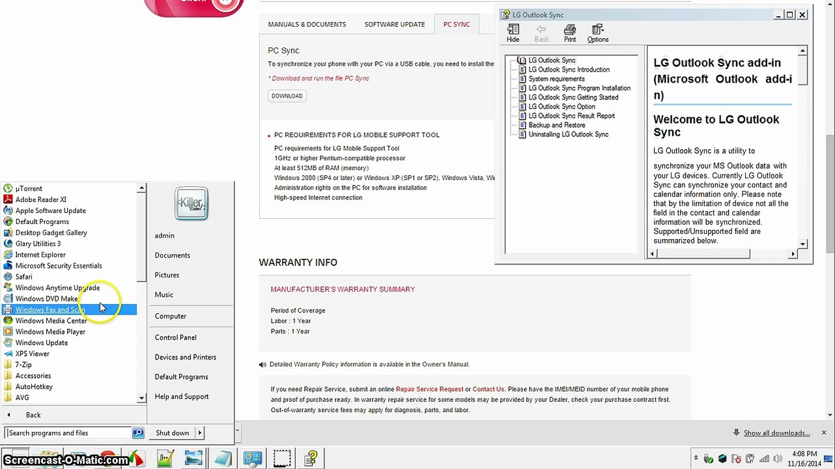Open System requirements help topic
The height and width of the screenshot is (469, 835).
point(556,79)
